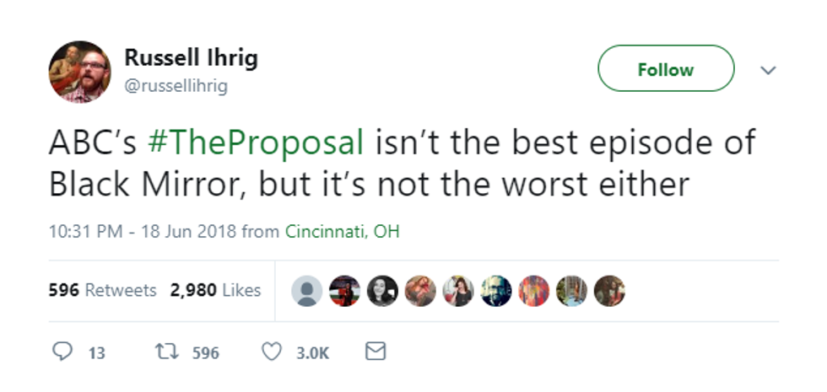Click the reply count 13
Image resolution: width=827 pixels, height=392 pixels.
point(97,352)
